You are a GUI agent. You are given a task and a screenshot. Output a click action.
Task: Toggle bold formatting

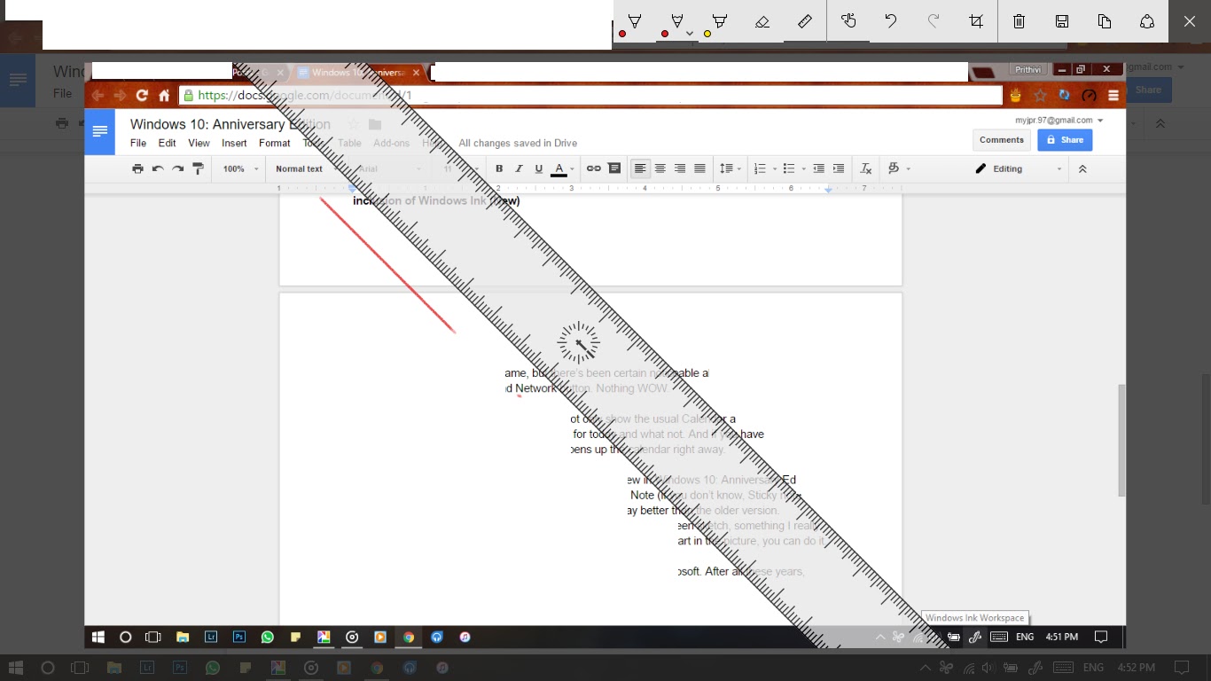tap(499, 168)
